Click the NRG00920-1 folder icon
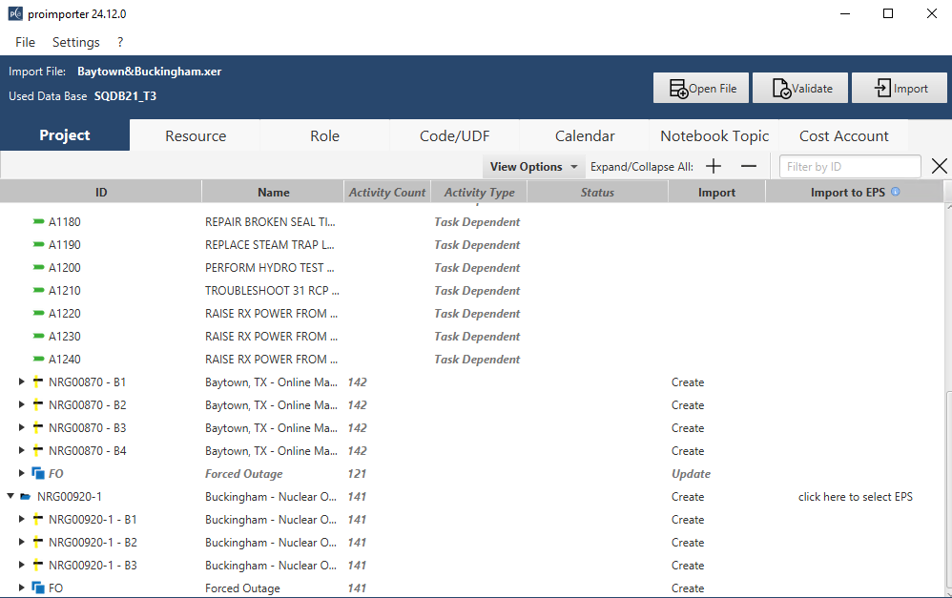The height and width of the screenshot is (598, 952). point(27,497)
